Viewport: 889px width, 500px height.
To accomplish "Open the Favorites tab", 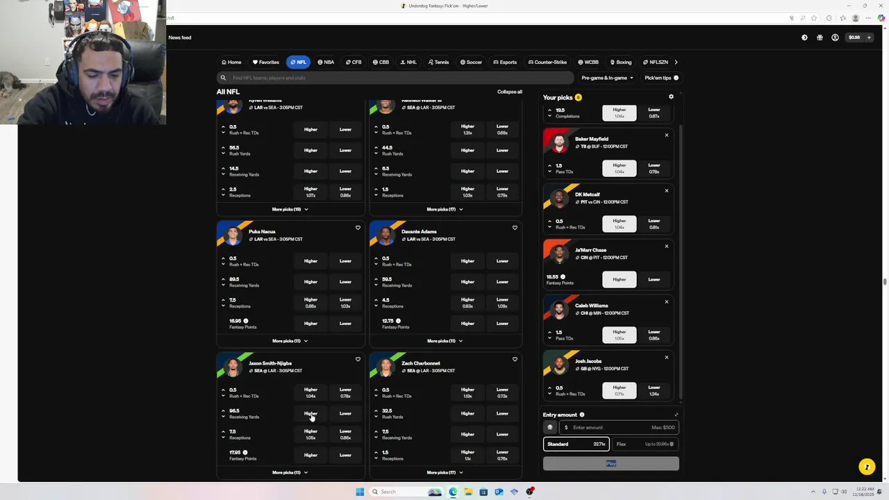I will point(266,62).
